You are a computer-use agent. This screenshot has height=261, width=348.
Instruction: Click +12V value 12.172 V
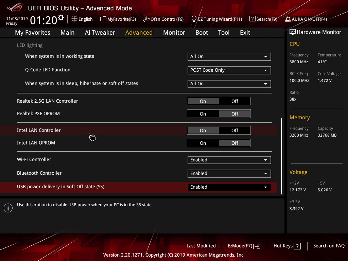(x=297, y=190)
